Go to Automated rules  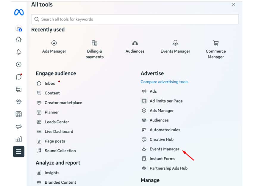(165, 130)
